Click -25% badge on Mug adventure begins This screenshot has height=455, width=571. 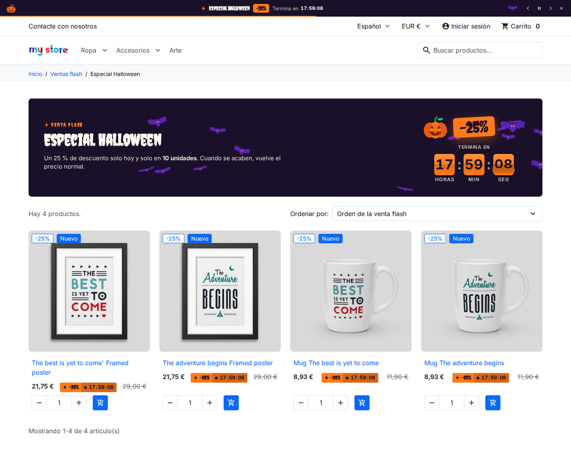(435, 238)
